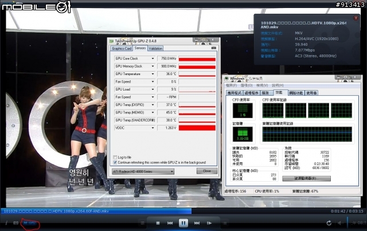Viewport: 367px width, 231px height.
Task: Open the GPU Temperature sensor dropdown
Action: [153, 74]
